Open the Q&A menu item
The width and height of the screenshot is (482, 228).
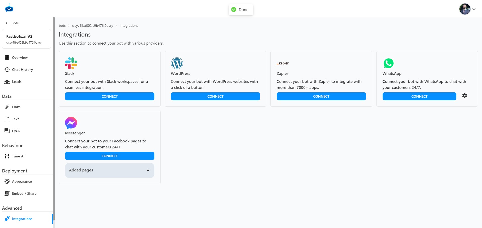26,131
